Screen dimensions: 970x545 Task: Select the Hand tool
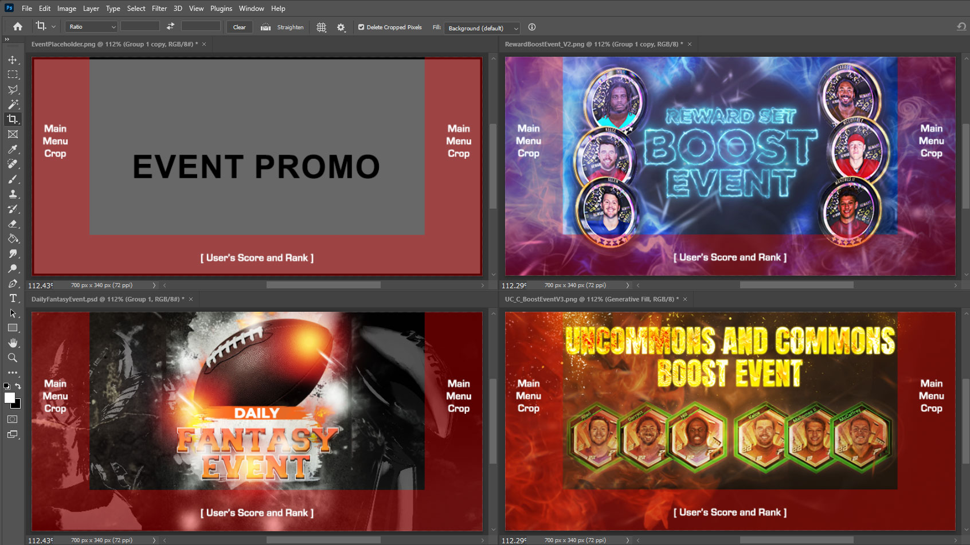click(x=13, y=343)
